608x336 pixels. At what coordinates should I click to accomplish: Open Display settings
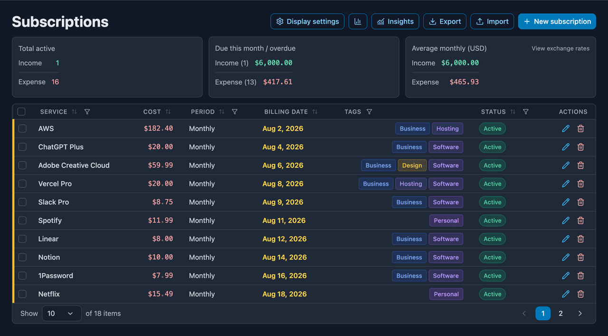(307, 21)
